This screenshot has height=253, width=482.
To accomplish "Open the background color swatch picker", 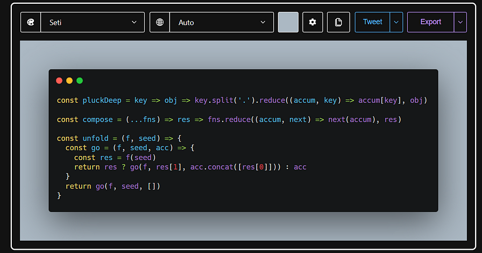I will [x=288, y=22].
